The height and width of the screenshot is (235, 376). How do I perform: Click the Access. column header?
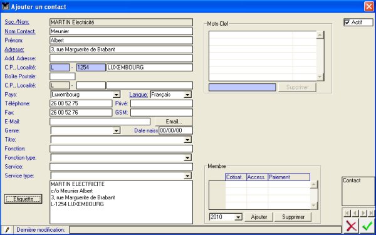pyautogui.click(x=257, y=177)
